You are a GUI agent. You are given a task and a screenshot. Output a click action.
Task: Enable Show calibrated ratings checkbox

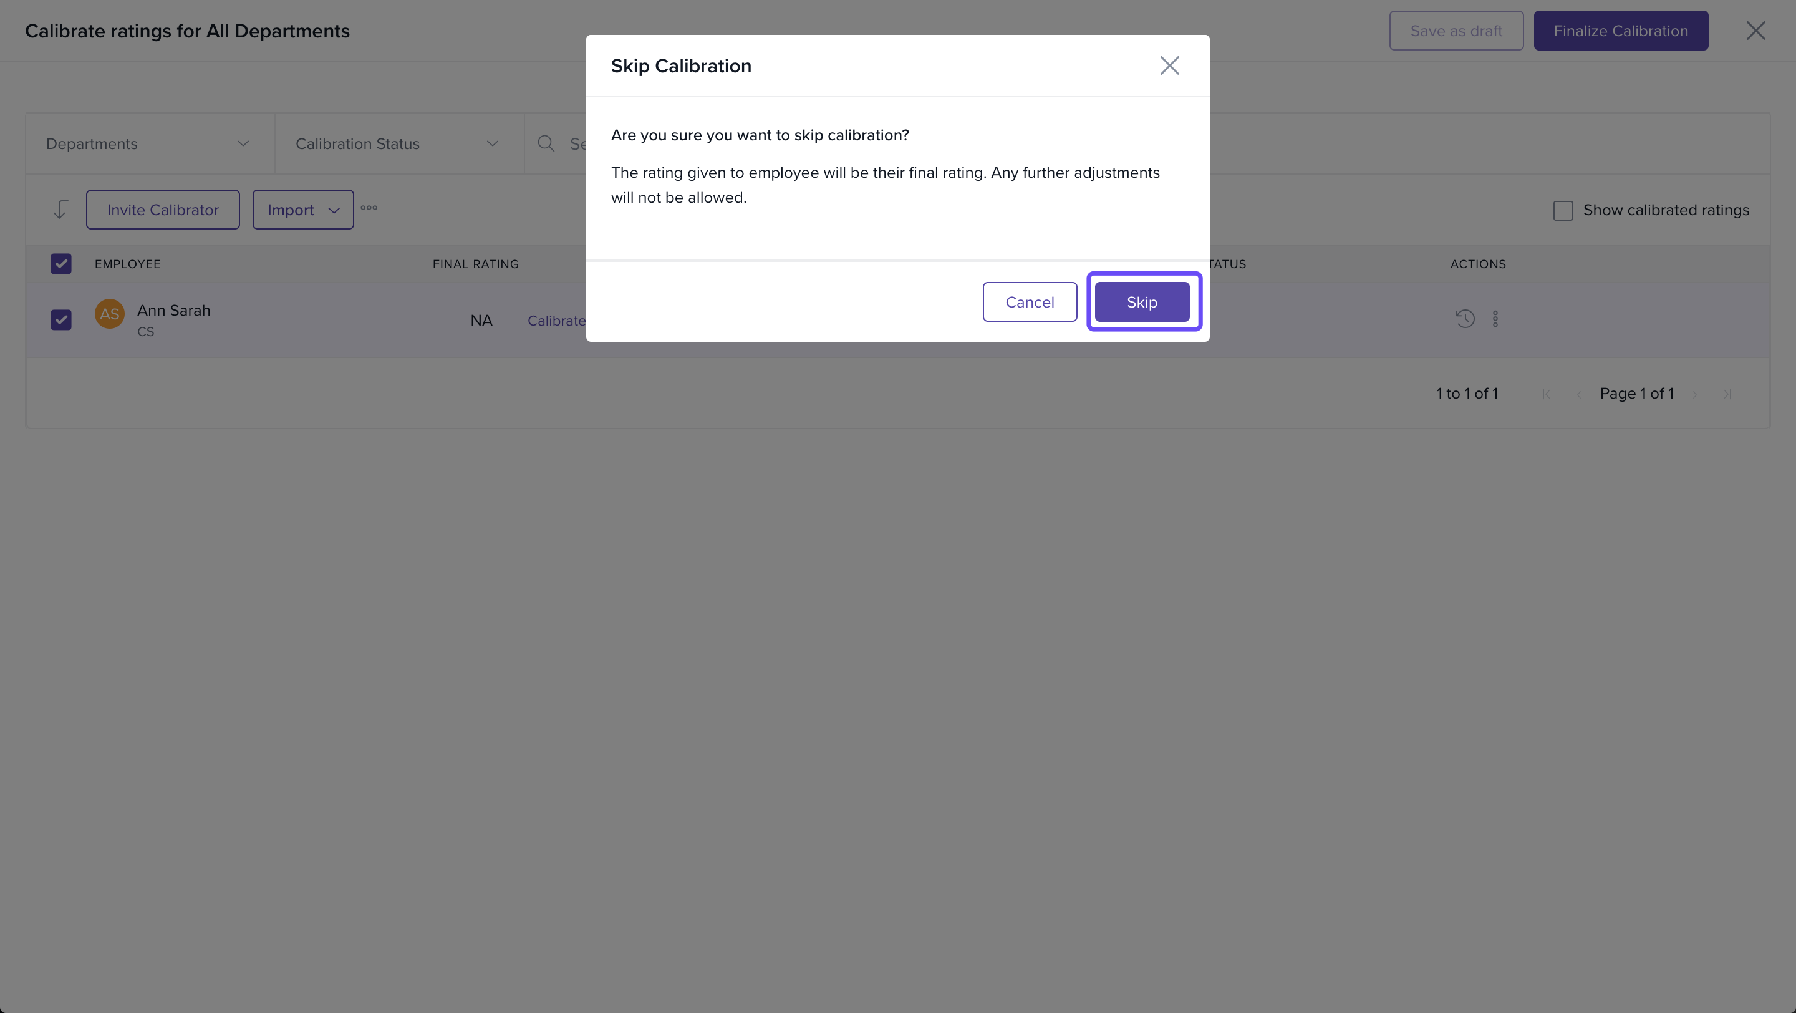pos(1562,211)
